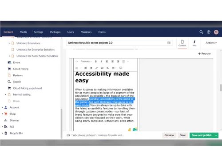Go to the Forms section
Image resolution: width=222 pixels, height=167 pixels.
102,32
